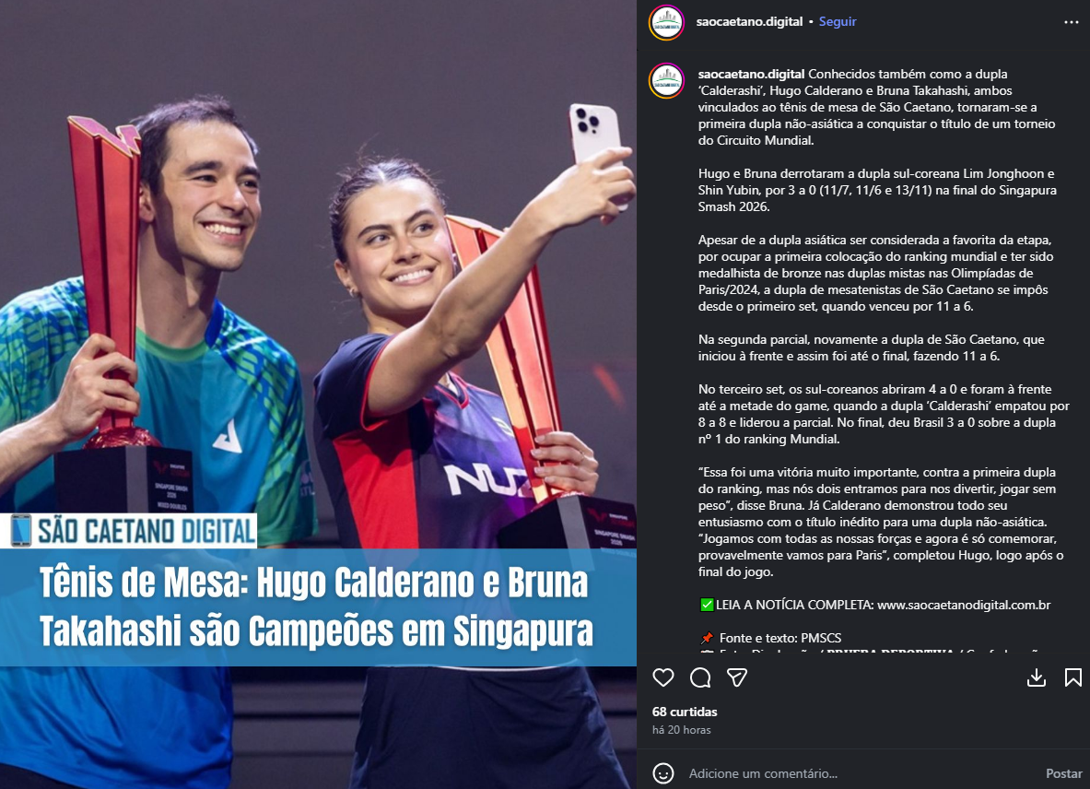The width and height of the screenshot is (1090, 789).
Task: Download the post using the download arrow icon
Action: (1037, 677)
